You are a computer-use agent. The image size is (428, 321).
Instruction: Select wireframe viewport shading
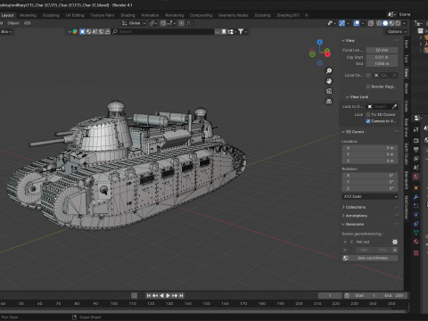pos(379,23)
